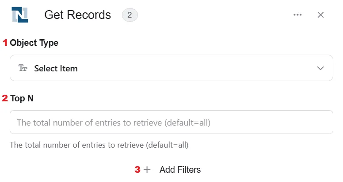Click the placeholder text inside Top N input
Viewport: 343px width, 182px height.
click(x=114, y=123)
